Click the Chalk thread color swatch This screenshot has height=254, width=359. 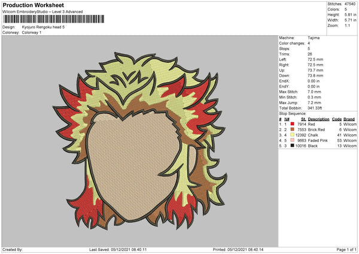pos(293,135)
